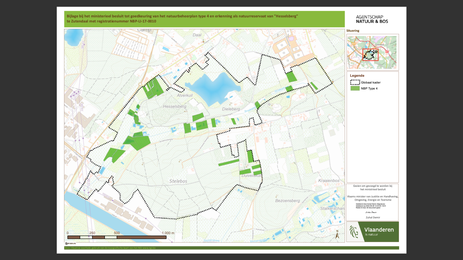Click the 500 mark on scale bar

click(x=117, y=233)
